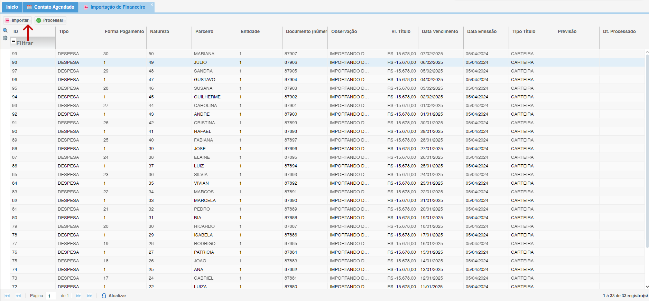Click partner name GUSTAVO

pyautogui.click(x=204, y=79)
